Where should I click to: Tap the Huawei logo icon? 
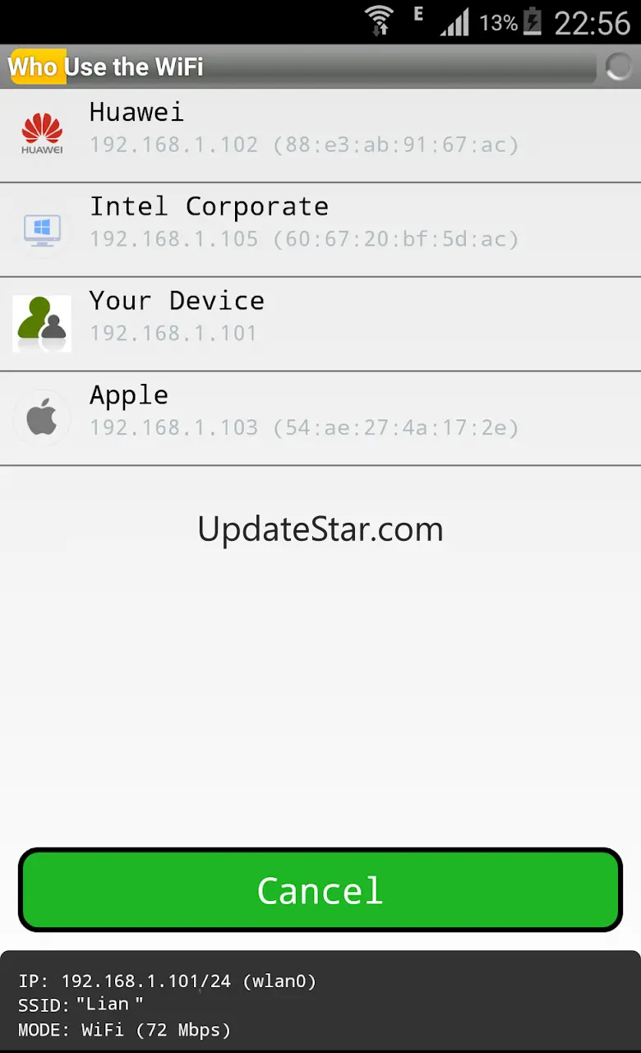(42, 135)
